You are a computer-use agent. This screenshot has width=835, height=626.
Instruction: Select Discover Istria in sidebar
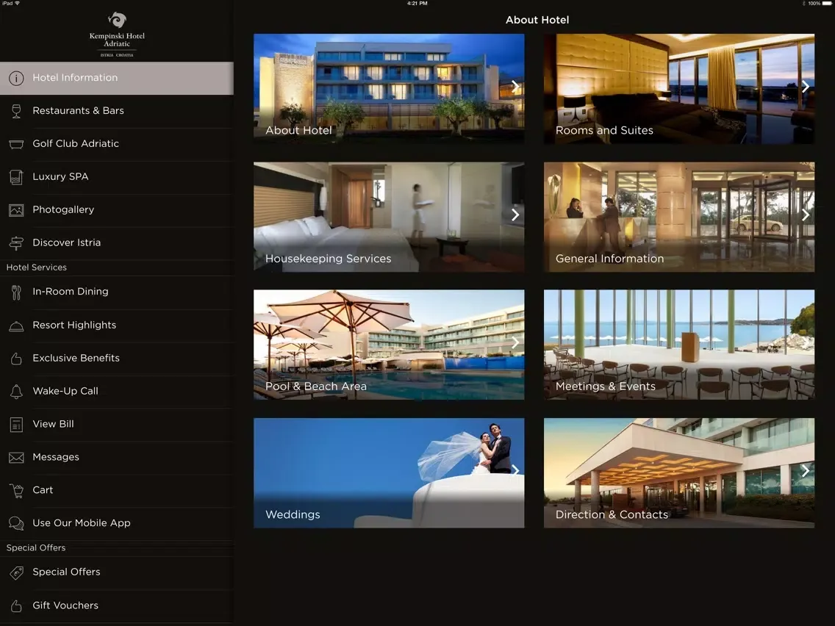coord(117,243)
